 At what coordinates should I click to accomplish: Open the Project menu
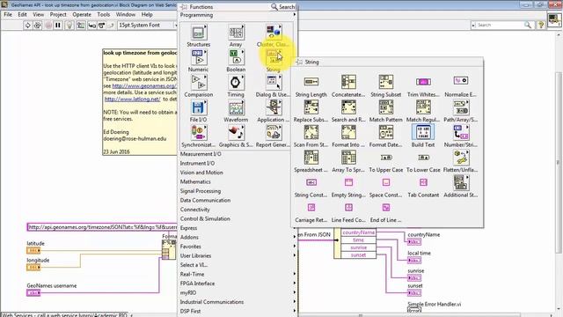pos(58,14)
